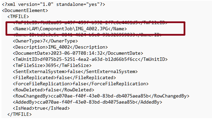Image resolution: width=212 pixels, height=121 pixels.
Task: Click the IMG_4002.JPG filename in Name element
Action: (x=97, y=29)
